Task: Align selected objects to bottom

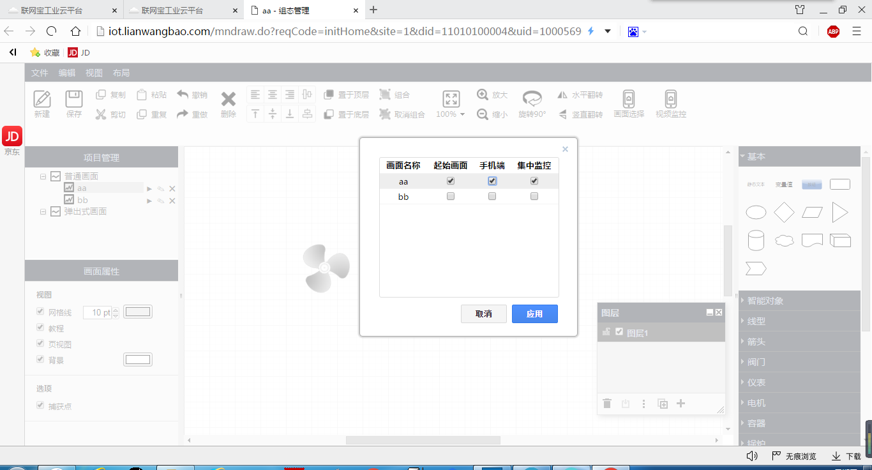Action: click(x=290, y=114)
